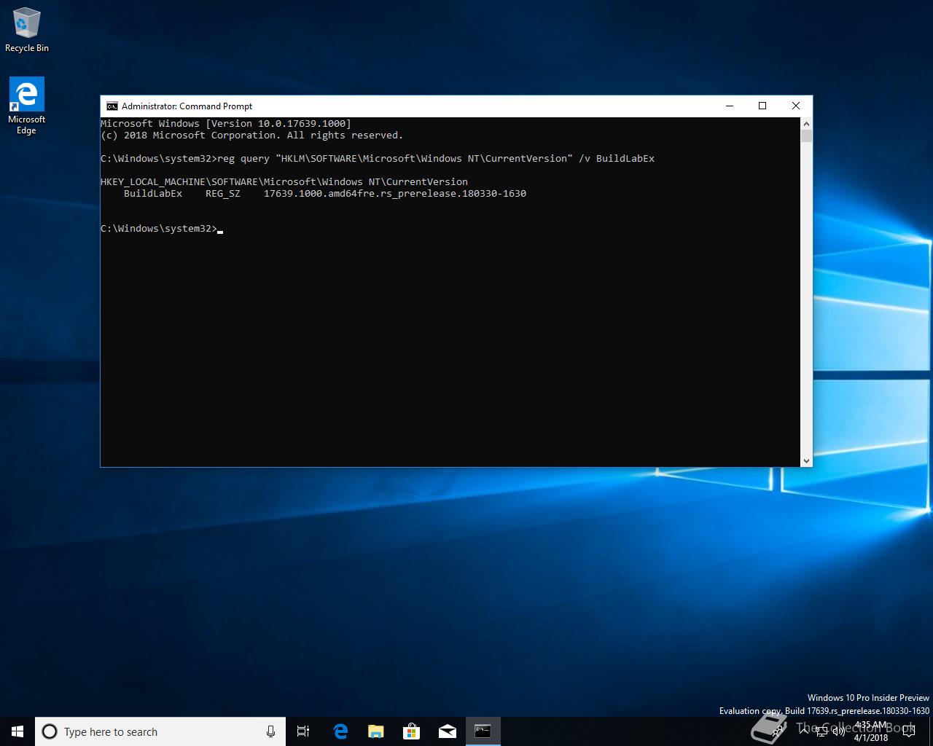Open Microsoft Store from the taskbar
The height and width of the screenshot is (746, 933).
coord(412,731)
